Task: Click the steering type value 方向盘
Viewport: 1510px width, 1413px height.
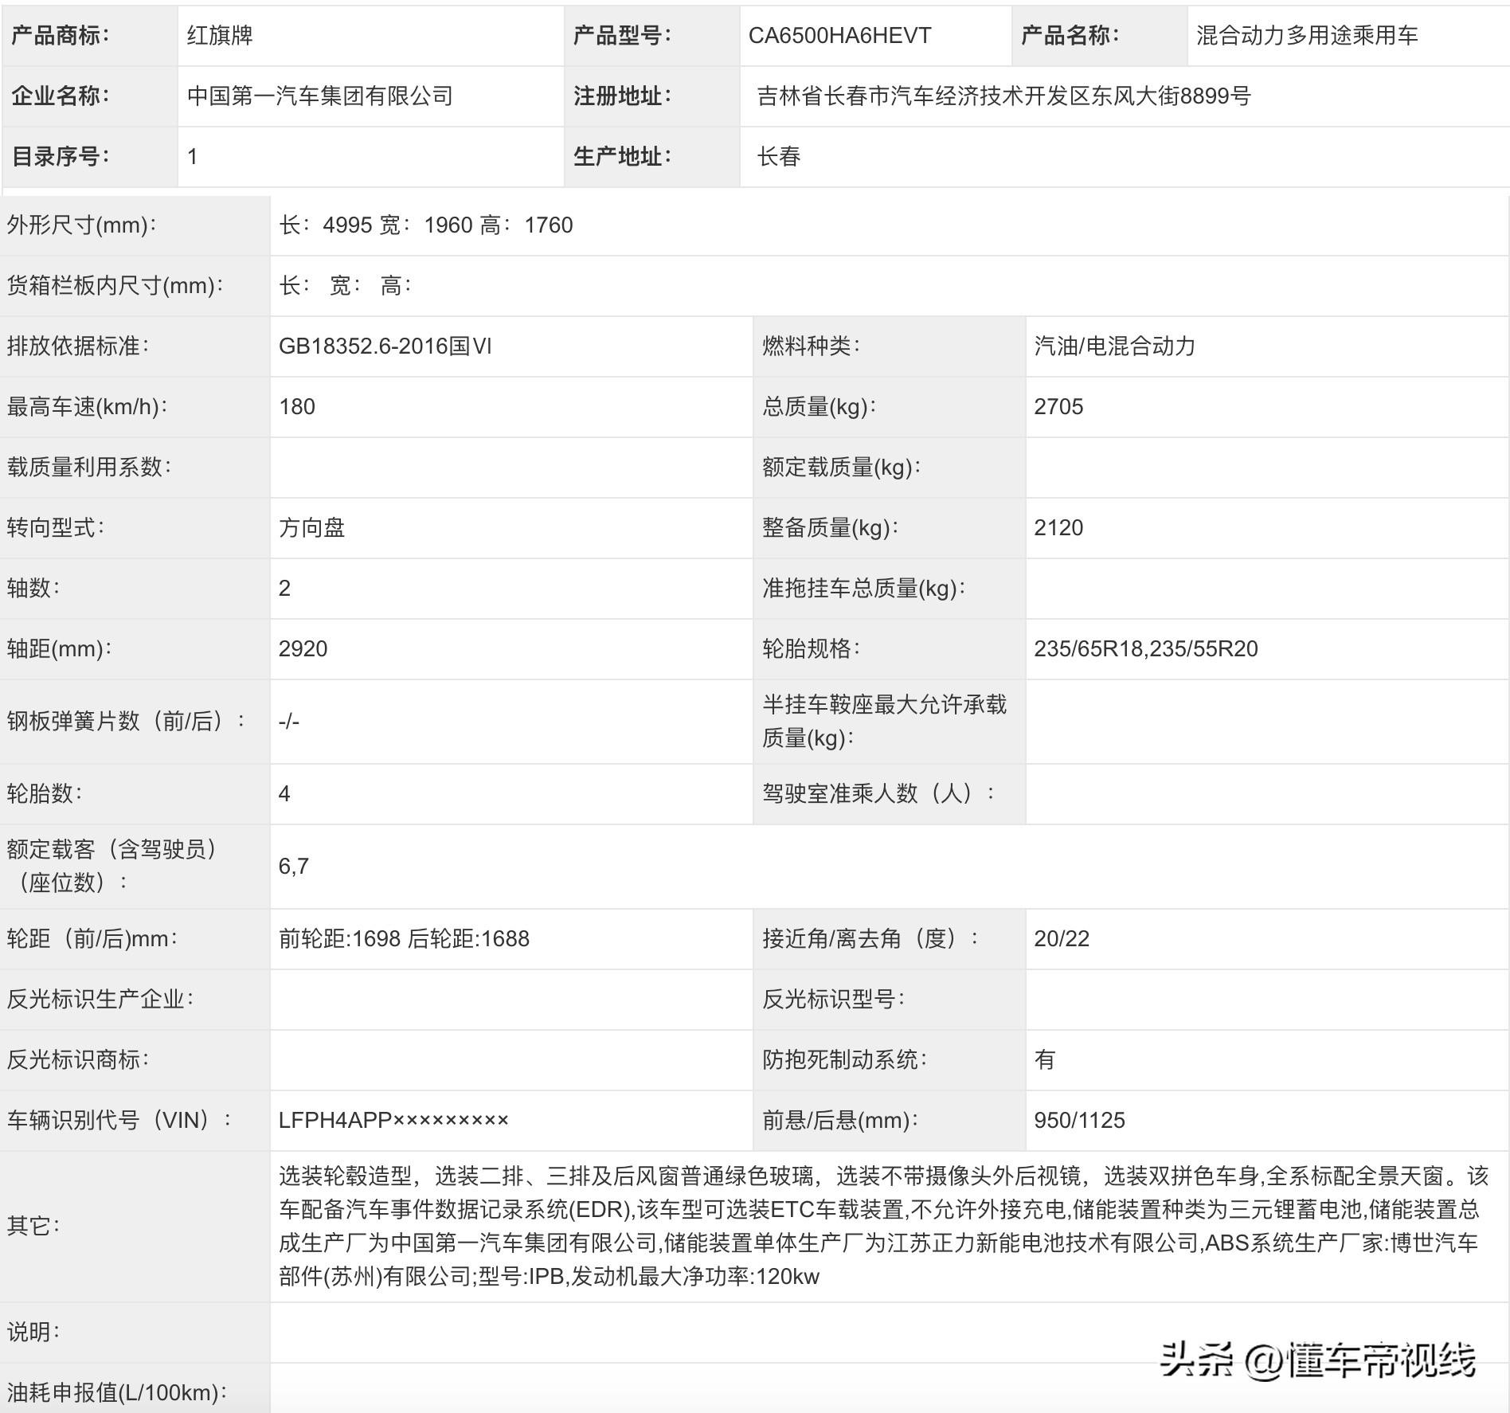Action: pyautogui.click(x=312, y=527)
